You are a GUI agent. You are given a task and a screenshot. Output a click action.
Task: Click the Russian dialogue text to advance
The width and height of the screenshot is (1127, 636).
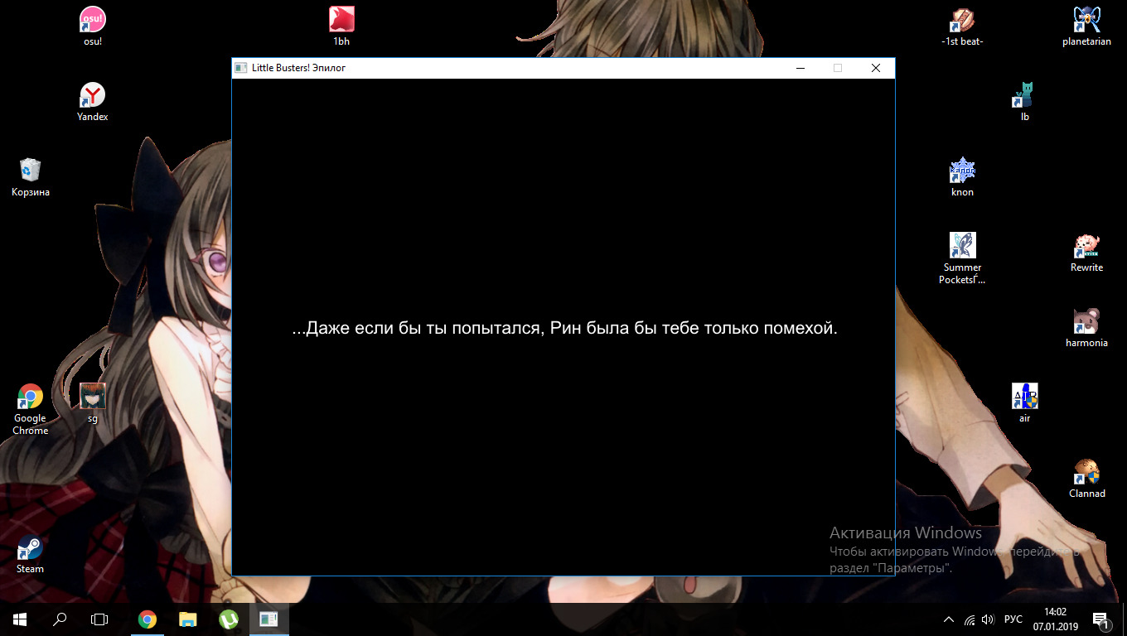pos(564,329)
